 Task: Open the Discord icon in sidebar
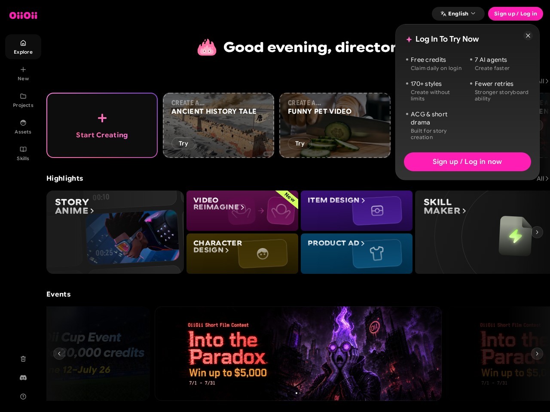click(23, 378)
